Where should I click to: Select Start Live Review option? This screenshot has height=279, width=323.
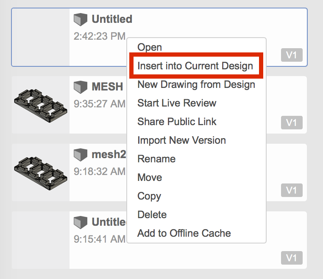point(177,103)
